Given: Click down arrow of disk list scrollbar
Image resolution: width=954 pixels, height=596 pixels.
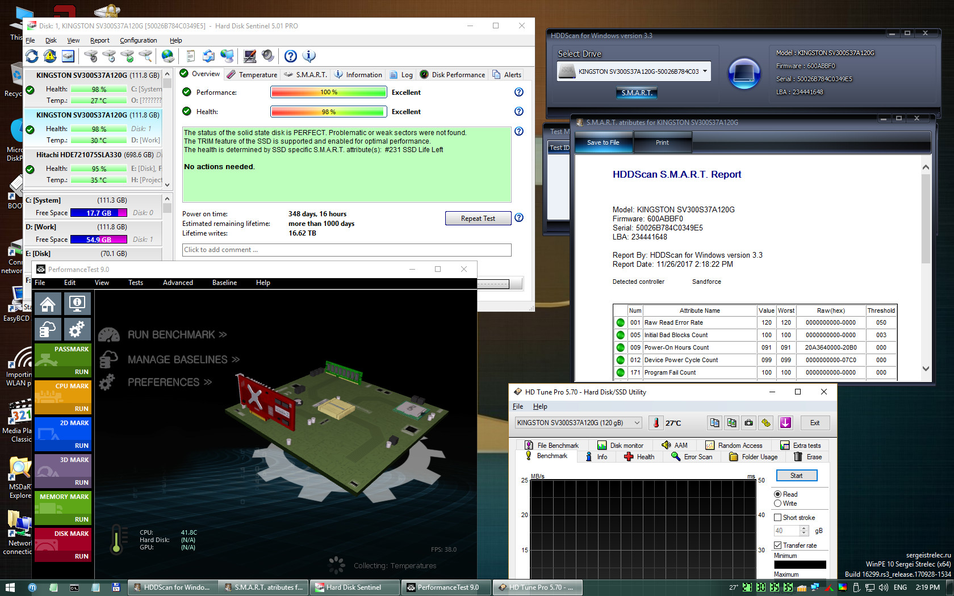Looking at the screenshot, I should [167, 184].
